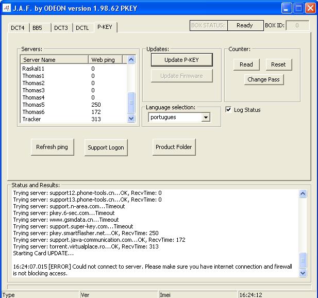Click the status log scrollbar thumb
This screenshot has width=318, height=298.
tap(303, 260)
